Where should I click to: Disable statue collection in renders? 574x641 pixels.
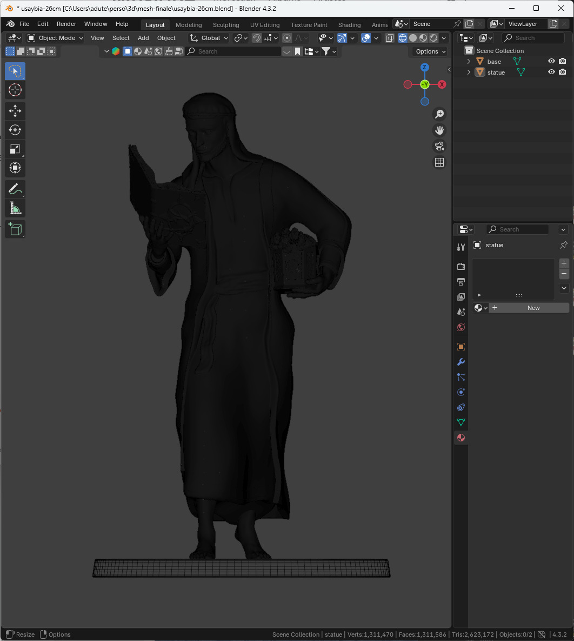pos(563,72)
